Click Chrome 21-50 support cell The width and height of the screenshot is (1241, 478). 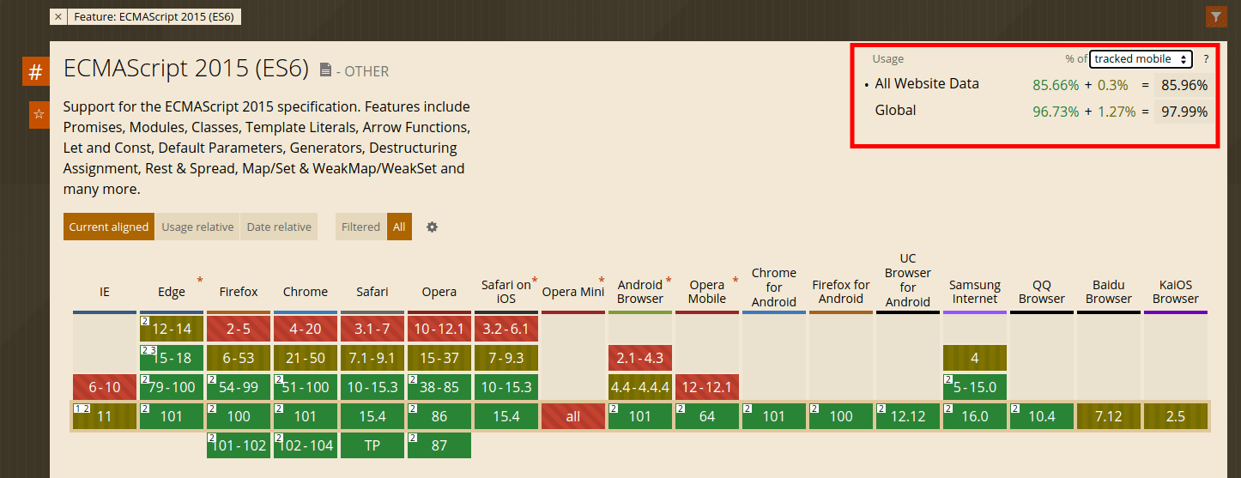(x=306, y=358)
